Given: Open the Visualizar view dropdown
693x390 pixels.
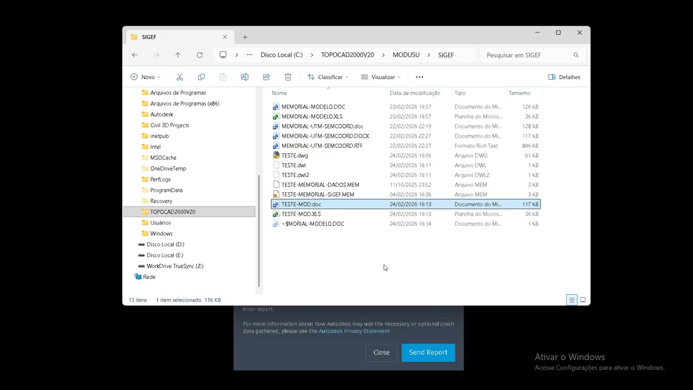Looking at the screenshot, I should click(381, 77).
